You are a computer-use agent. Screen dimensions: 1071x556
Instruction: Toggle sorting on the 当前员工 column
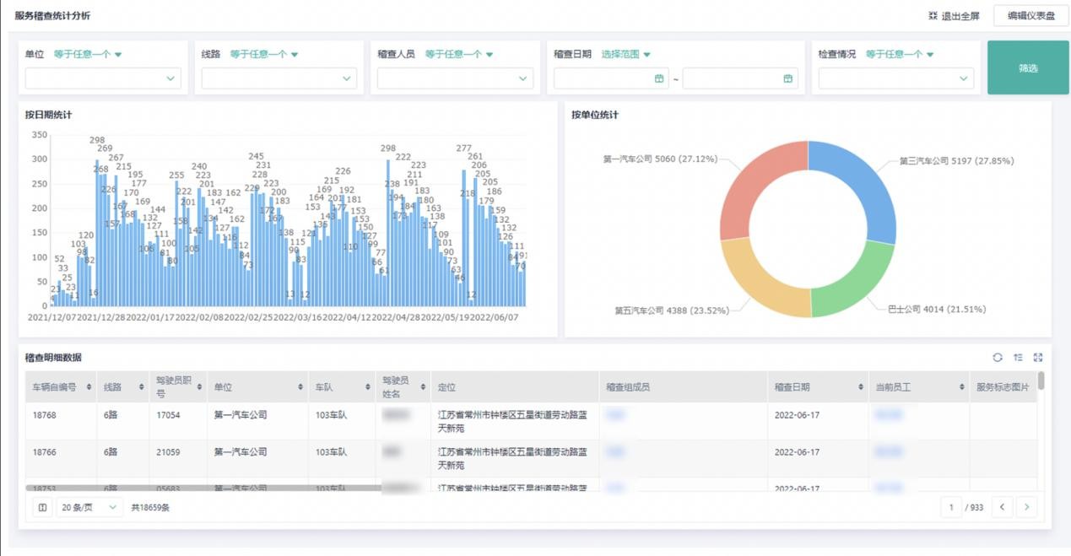coord(961,387)
